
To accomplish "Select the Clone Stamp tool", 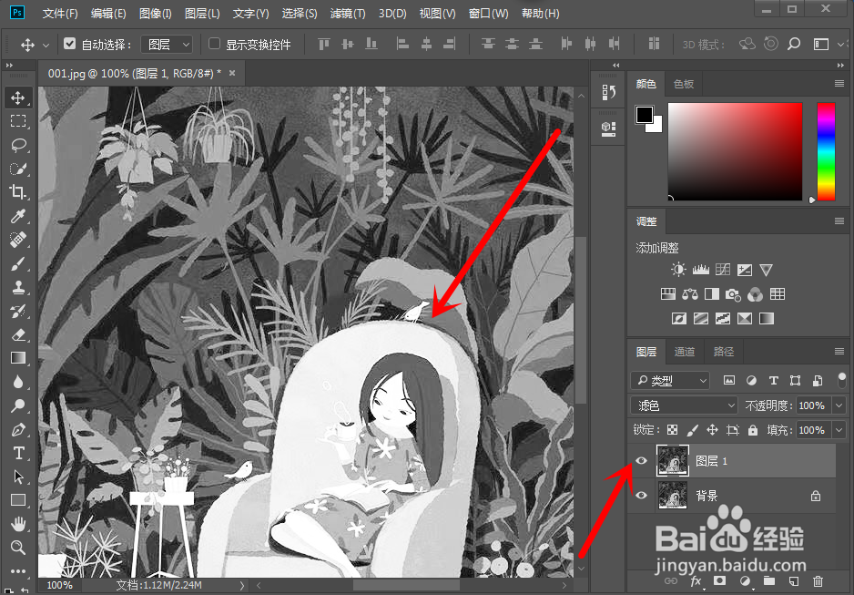I will pyautogui.click(x=18, y=287).
